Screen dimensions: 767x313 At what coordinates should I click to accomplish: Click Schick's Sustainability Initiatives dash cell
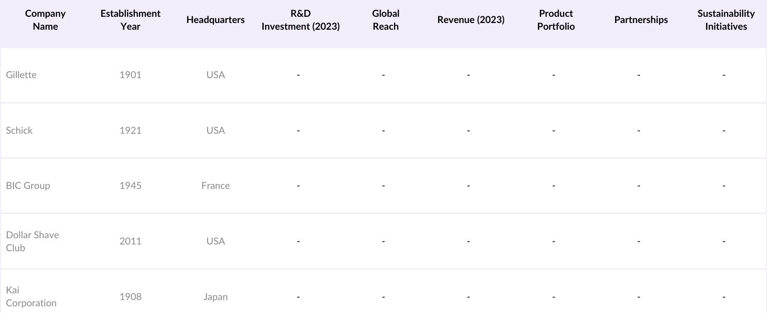pos(724,130)
